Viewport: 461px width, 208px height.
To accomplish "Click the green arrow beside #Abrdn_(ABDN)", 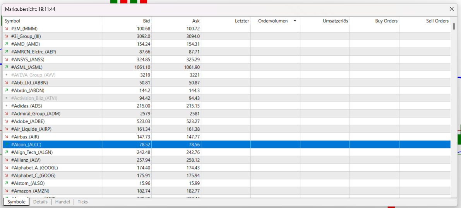I will [7, 90].
